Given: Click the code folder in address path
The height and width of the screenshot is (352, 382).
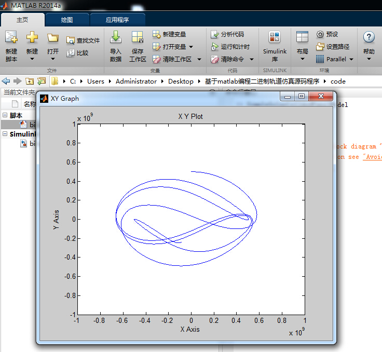Looking at the screenshot, I should pos(338,81).
